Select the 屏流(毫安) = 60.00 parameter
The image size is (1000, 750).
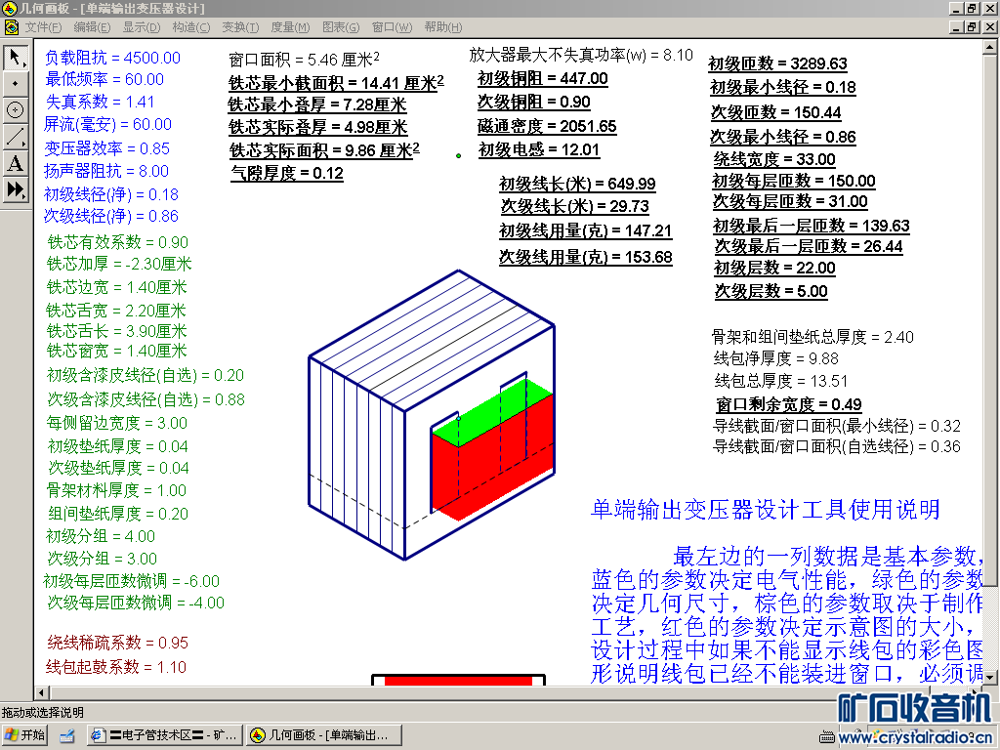[x=107, y=124]
